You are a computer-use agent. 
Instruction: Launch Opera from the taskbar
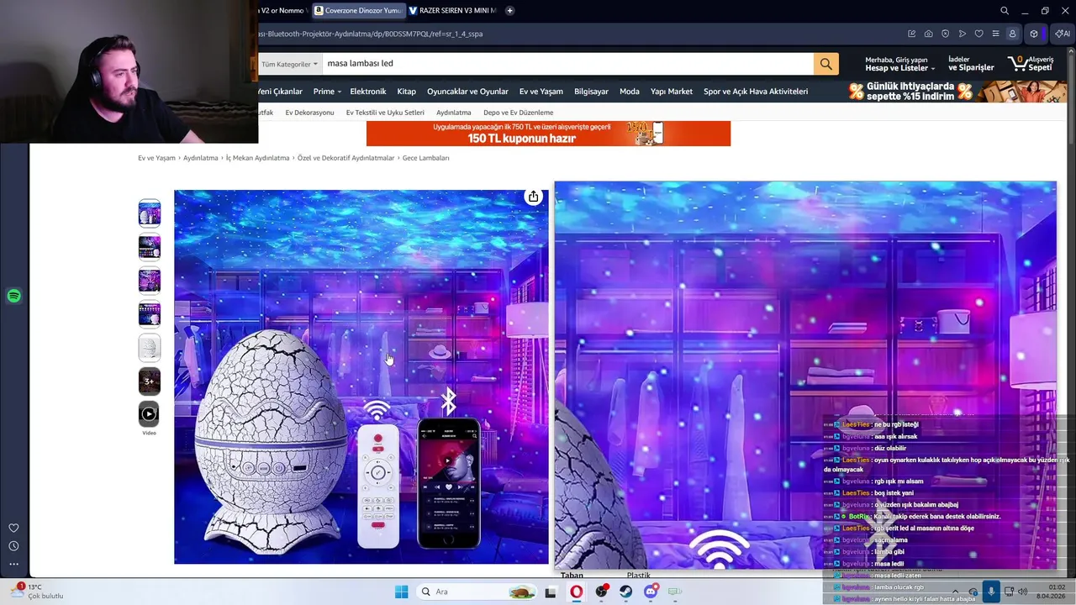coord(576,592)
